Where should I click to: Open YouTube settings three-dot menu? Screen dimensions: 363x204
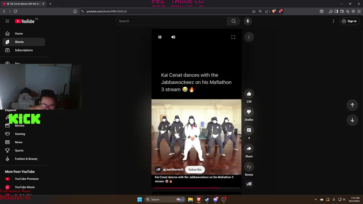(x=334, y=21)
